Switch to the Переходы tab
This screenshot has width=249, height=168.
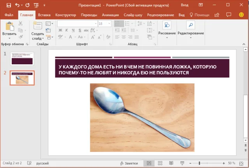89,15
